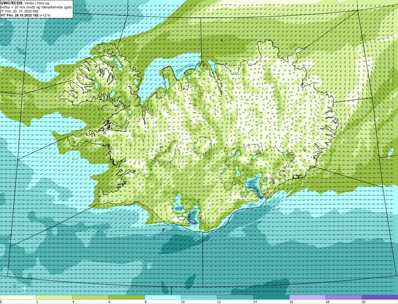Click the scale label "16"

291,302
